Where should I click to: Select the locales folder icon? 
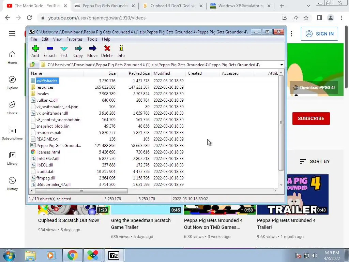pyautogui.click(x=33, y=93)
